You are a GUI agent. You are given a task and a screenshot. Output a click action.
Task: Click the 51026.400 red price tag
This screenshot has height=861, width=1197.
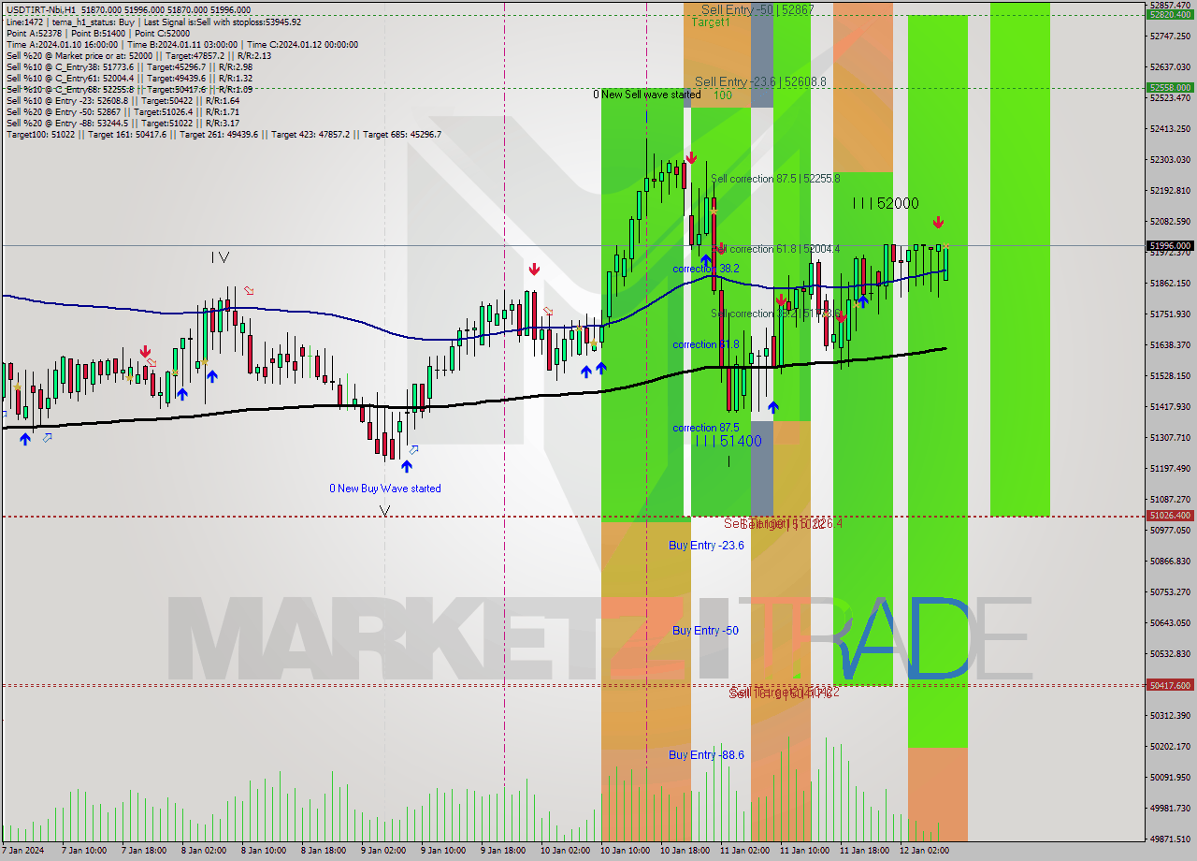[x=1170, y=515]
